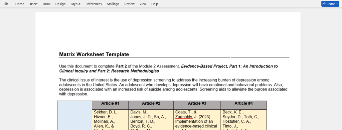
Task: Click 'Jones, J. D., So, A.,' text
Action: pos(148,117)
